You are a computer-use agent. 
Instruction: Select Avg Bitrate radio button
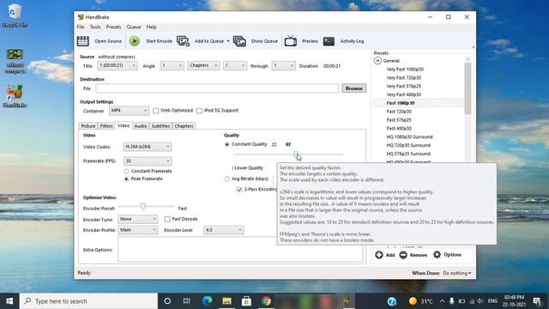tap(226, 179)
